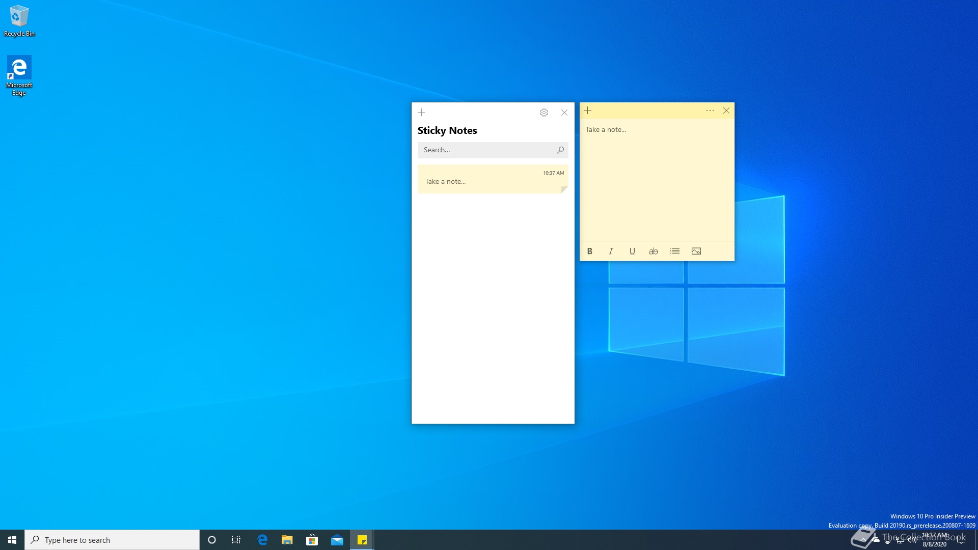
Task: Open Task View from taskbar
Action: pos(236,540)
